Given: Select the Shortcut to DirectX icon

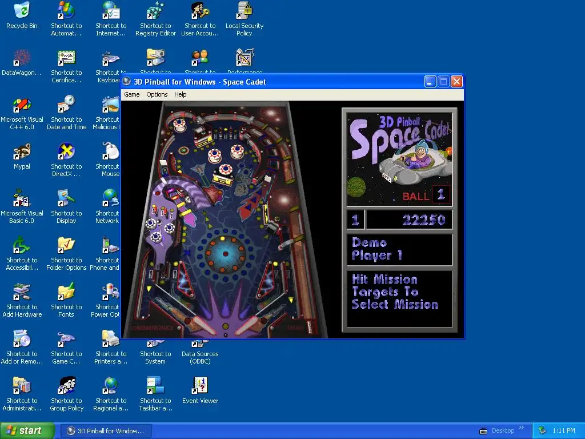Looking at the screenshot, I should pyautogui.click(x=66, y=160).
